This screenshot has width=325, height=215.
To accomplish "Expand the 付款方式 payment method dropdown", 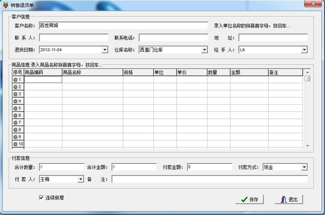I will coord(304,167).
